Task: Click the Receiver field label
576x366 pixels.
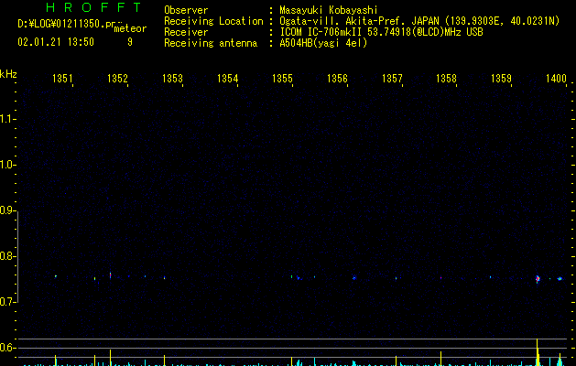Action: [186, 32]
